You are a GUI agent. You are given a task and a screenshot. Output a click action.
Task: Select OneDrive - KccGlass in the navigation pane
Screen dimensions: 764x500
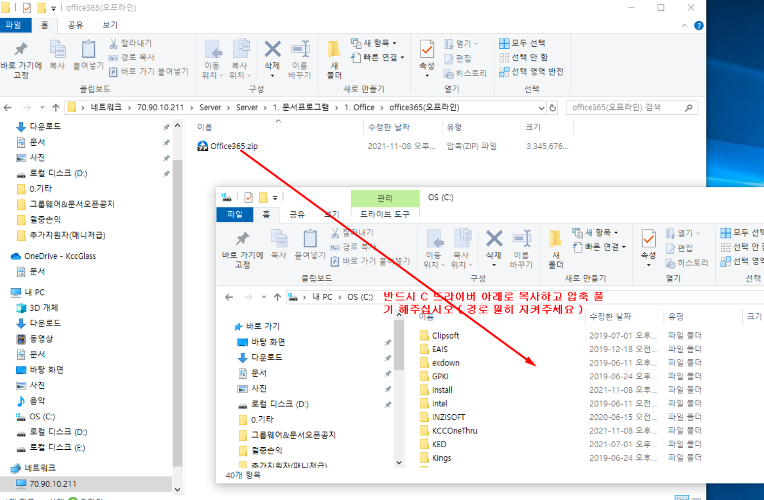coord(59,256)
